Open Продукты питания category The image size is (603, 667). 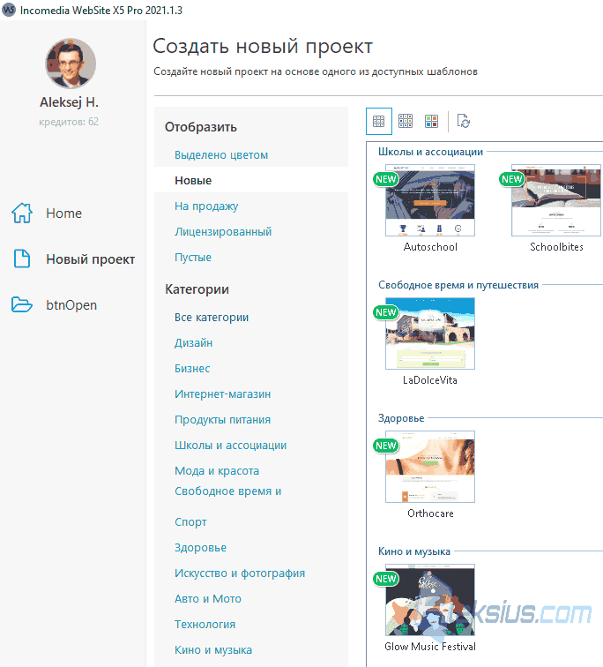point(223,419)
